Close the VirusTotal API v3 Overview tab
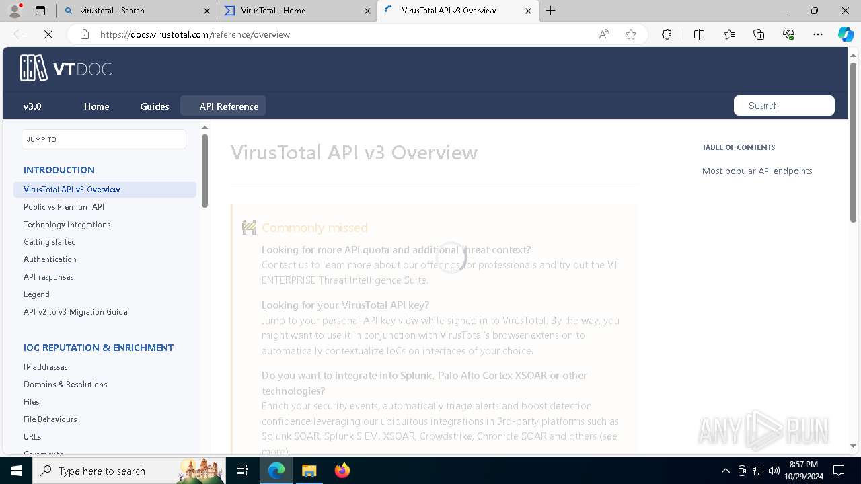Viewport: 861px width, 484px height. tap(528, 11)
